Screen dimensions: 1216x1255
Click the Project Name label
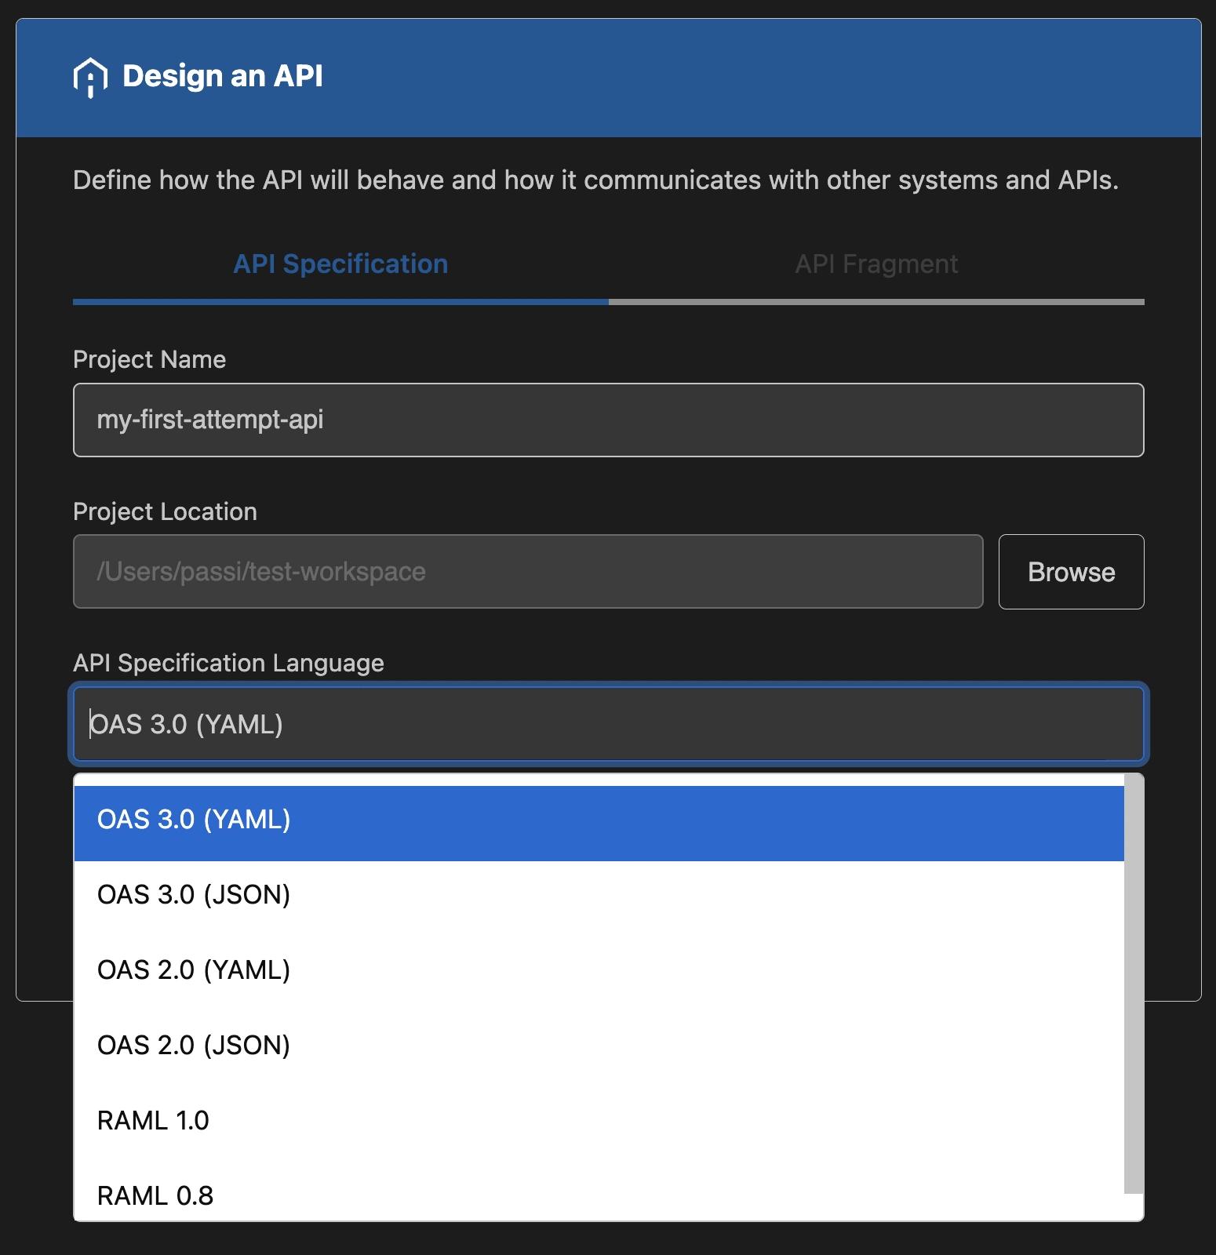tap(149, 359)
